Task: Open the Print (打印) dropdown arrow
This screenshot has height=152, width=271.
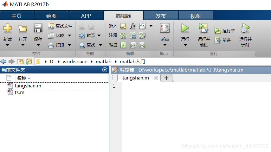Action: coord(69,45)
